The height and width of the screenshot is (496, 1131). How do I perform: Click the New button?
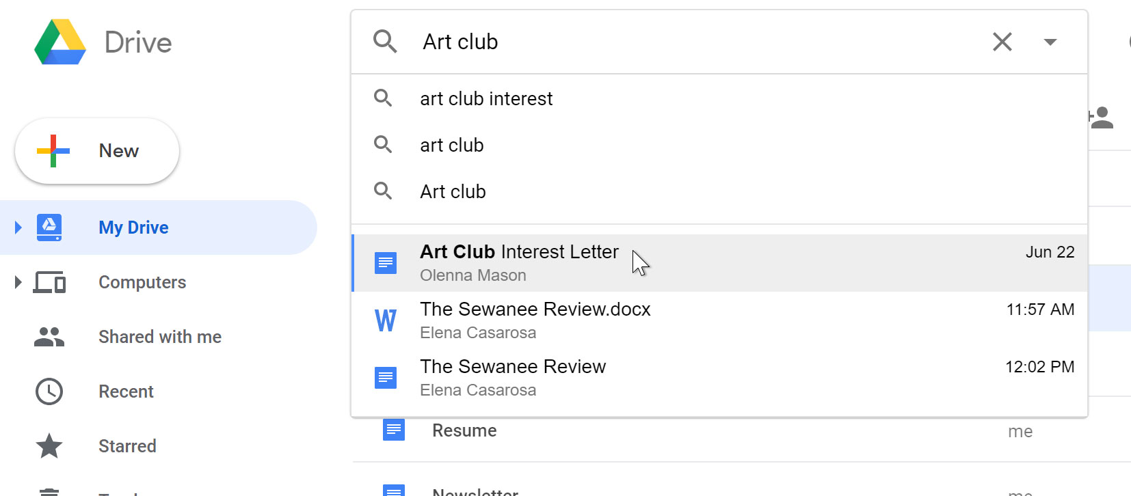(96, 151)
